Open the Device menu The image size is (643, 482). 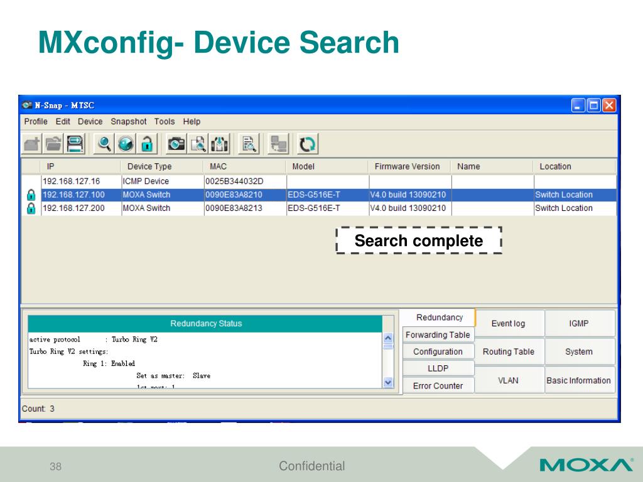coord(90,121)
